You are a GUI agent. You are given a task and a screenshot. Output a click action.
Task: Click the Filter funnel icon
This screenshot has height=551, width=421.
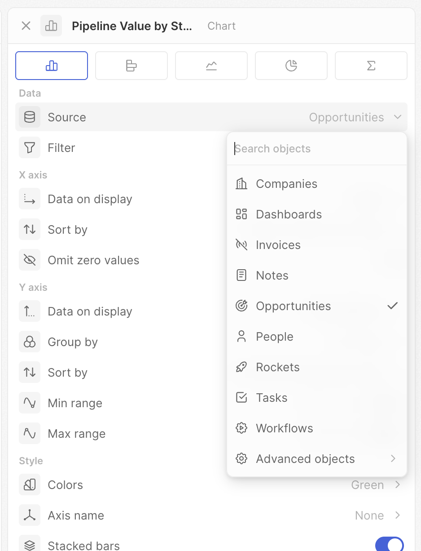(30, 148)
